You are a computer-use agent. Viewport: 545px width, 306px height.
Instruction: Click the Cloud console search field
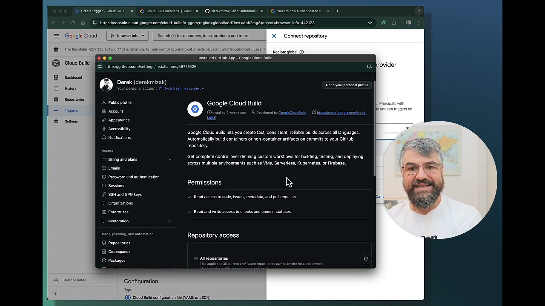pyautogui.click(x=209, y=36)
